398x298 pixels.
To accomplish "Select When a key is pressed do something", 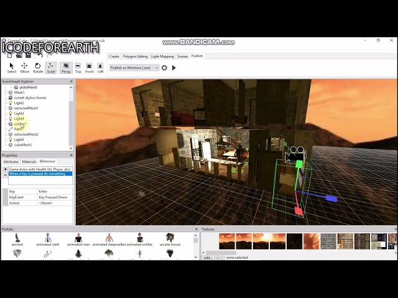I will (40, 174).
